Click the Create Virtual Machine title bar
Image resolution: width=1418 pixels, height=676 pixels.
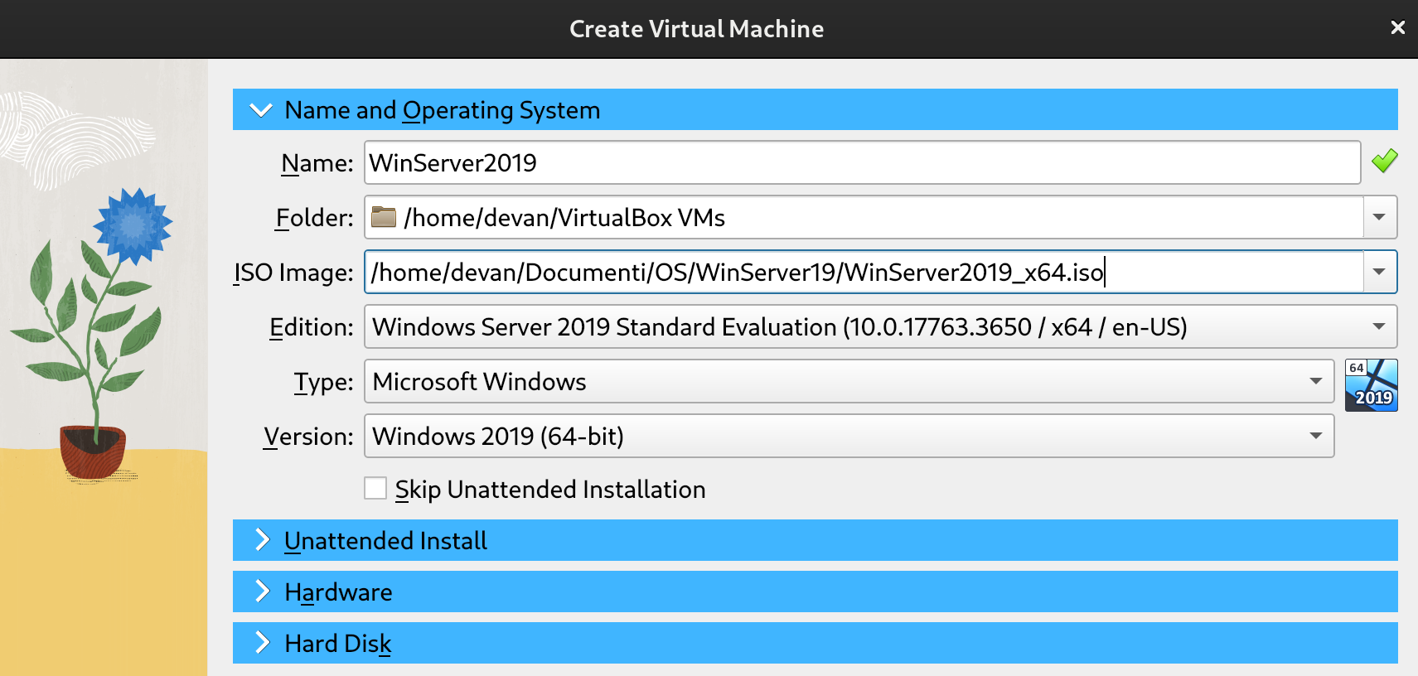696,29
